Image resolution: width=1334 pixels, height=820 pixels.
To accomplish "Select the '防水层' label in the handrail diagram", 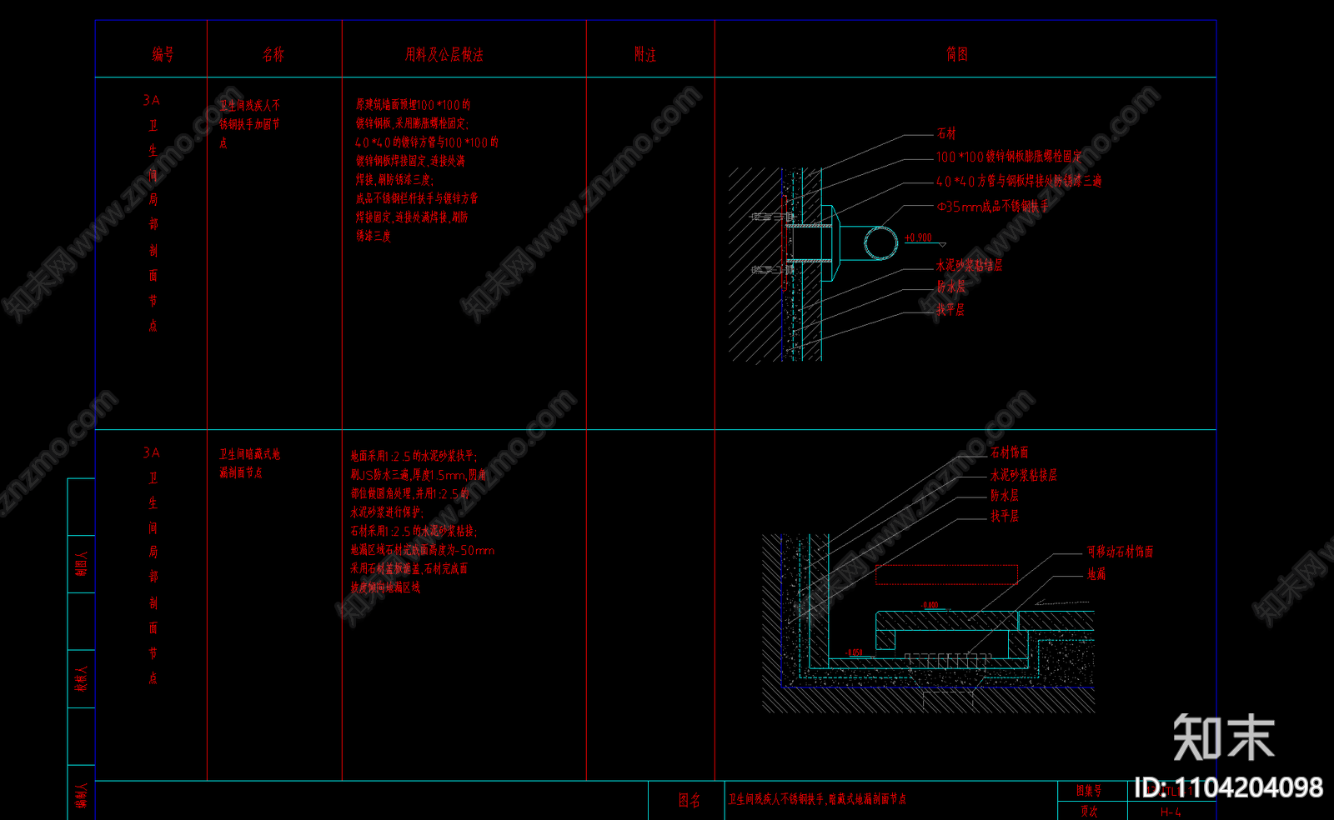I will pos(950,287).
